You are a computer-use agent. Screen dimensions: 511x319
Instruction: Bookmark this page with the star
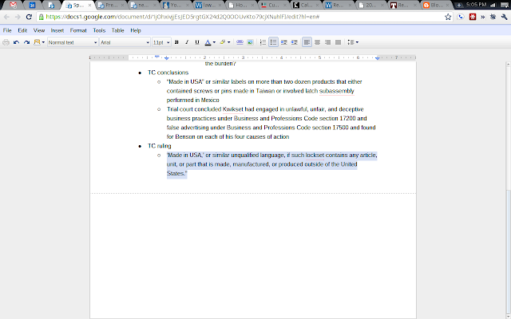tap(448, 17)
